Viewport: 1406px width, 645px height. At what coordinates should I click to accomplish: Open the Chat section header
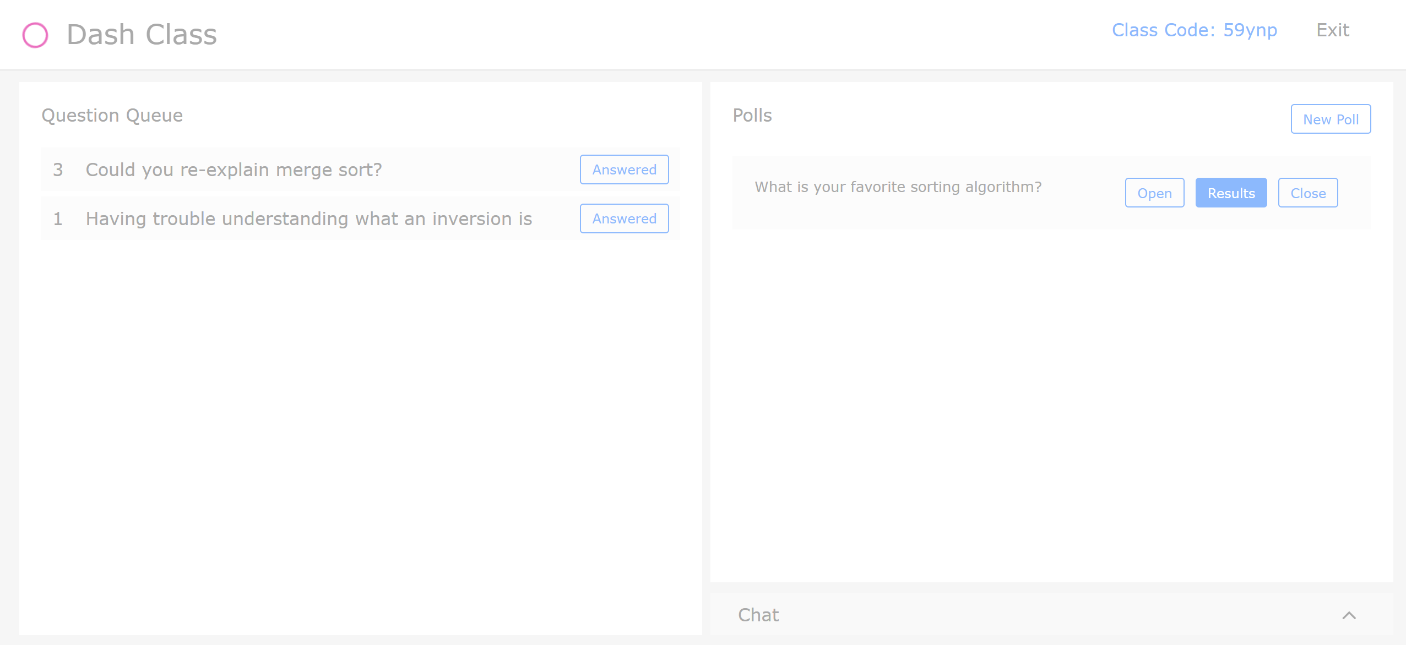pyautogui.click(x=758, y=615)
